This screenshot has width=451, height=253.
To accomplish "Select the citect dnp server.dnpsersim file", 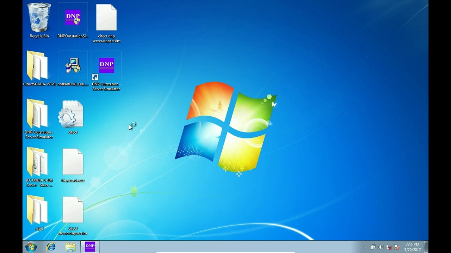I will [x=106, y=23].
